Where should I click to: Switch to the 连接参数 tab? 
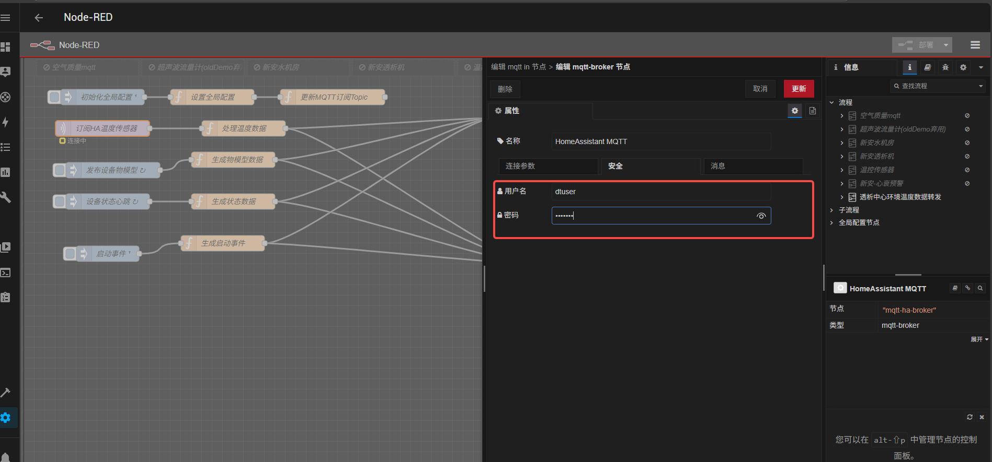click(x=548, y=166)
